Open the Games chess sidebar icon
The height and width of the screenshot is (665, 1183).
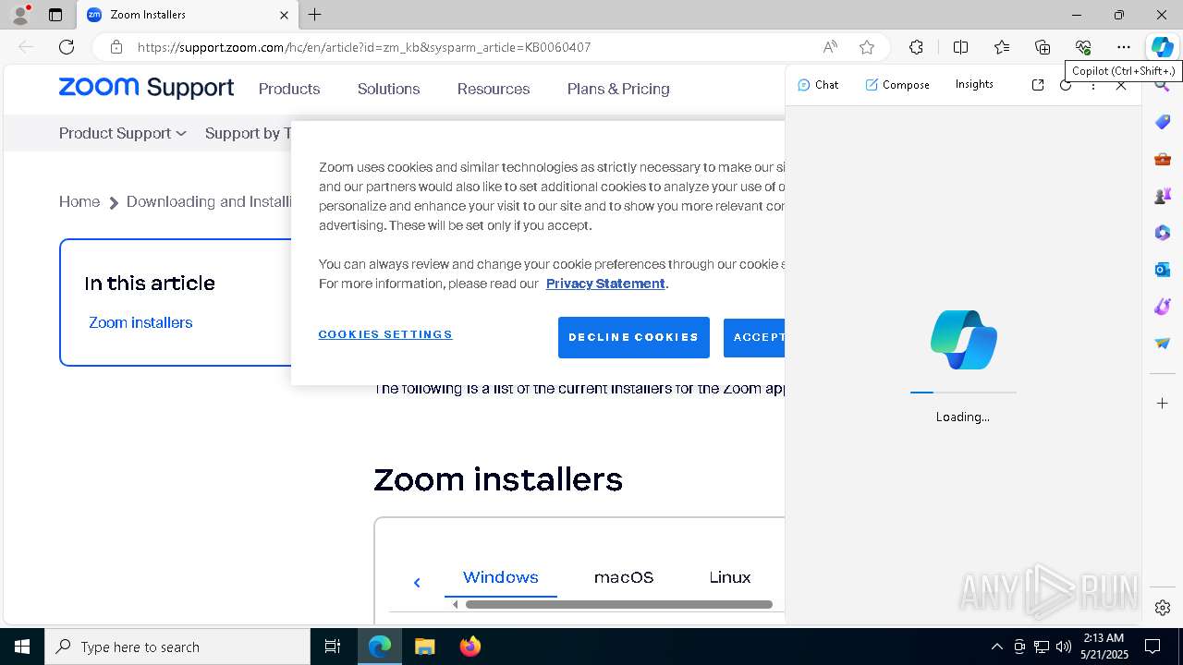coord(1163,196)
